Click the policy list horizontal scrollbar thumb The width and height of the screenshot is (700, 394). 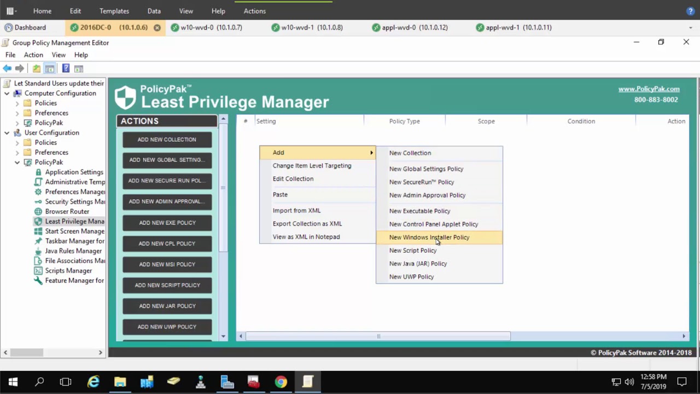[378, 336]
